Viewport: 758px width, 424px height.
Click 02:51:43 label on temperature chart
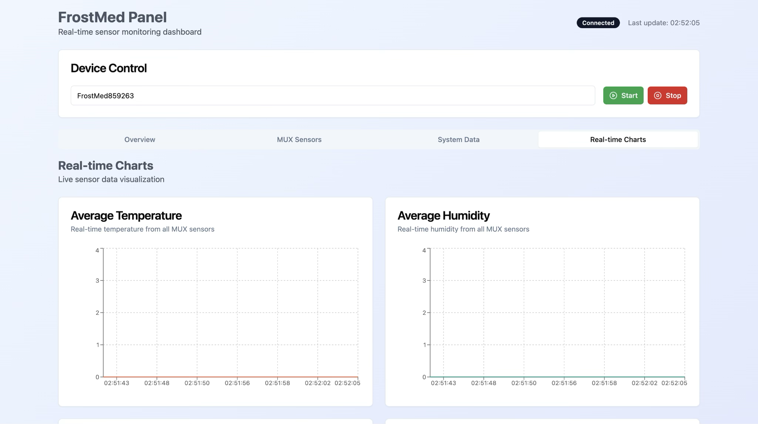(x=117, y=383)
